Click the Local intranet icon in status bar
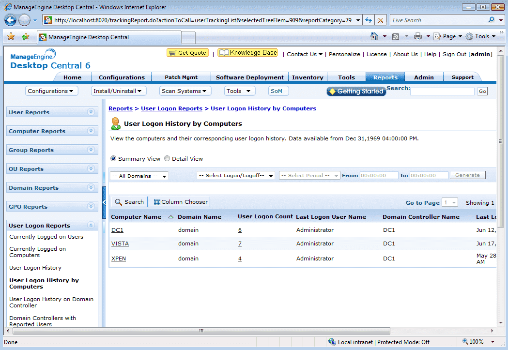 click(x=332, y=342)
